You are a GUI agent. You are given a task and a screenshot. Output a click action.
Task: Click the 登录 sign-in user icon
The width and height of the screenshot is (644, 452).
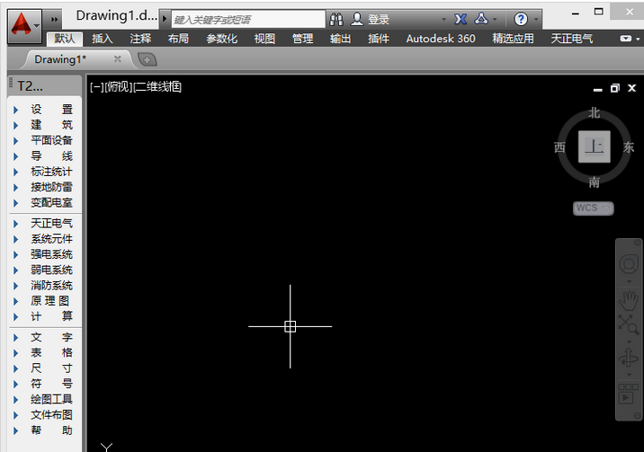coord(357,19)
